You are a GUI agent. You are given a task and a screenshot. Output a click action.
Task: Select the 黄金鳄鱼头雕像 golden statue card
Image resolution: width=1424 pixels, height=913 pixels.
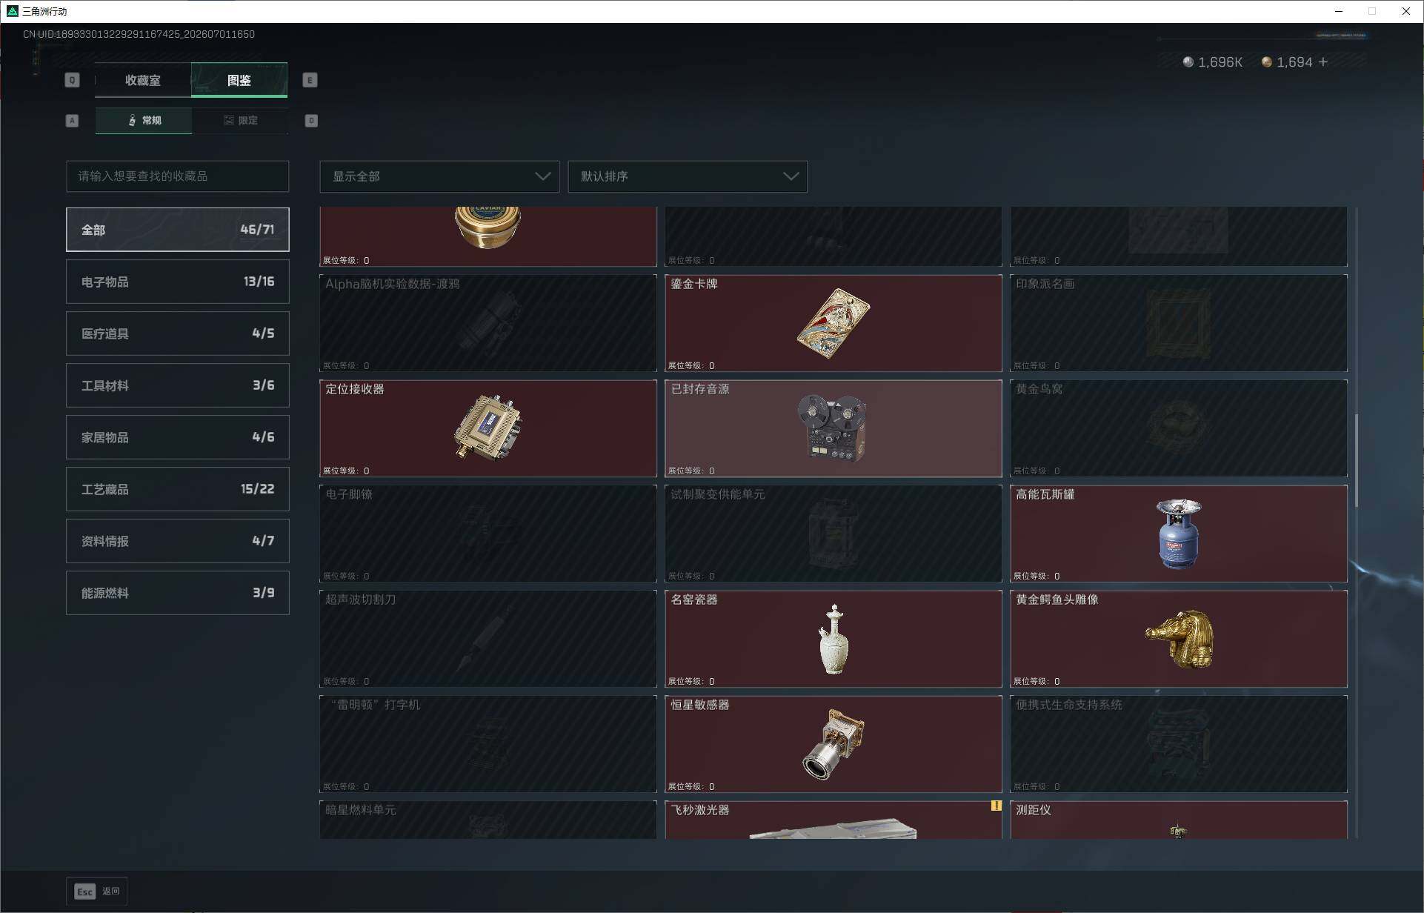point(1178,639)
